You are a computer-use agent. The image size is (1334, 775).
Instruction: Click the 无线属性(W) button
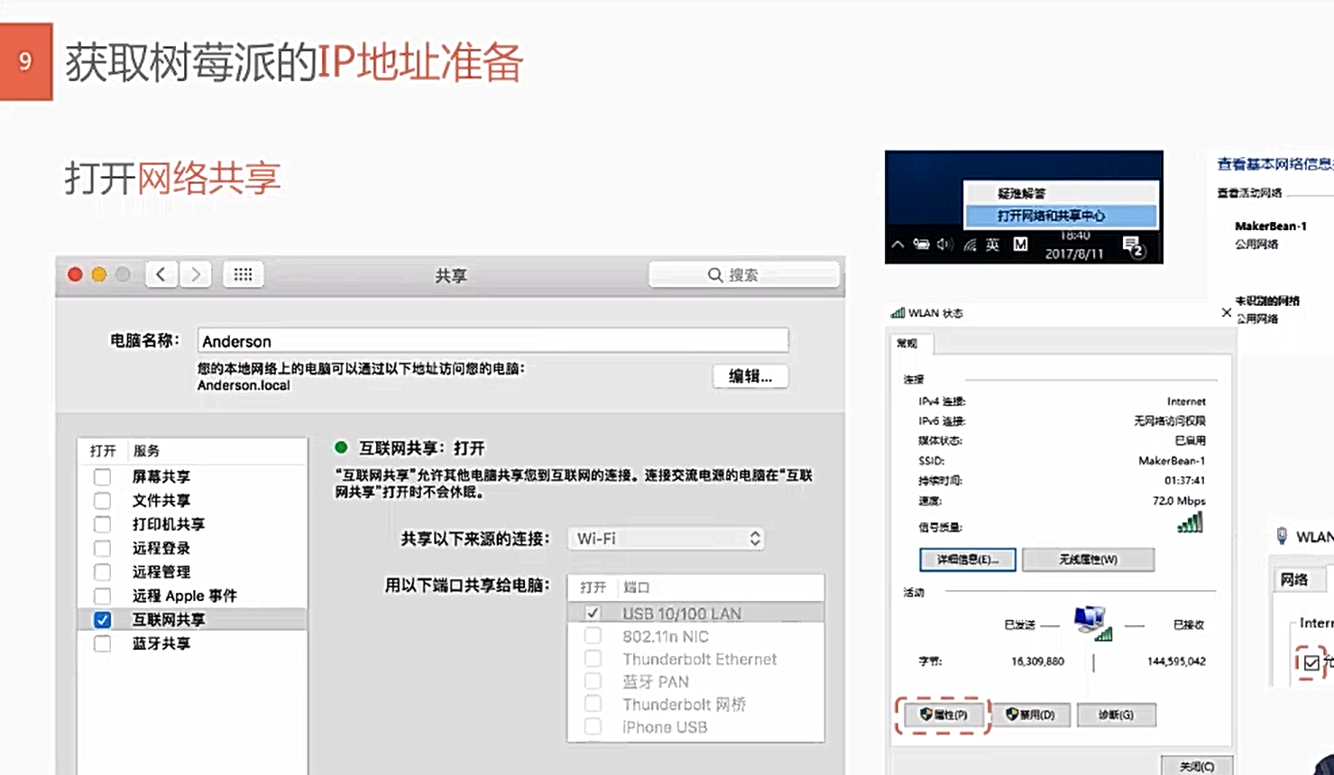(x=1088, y=559)
